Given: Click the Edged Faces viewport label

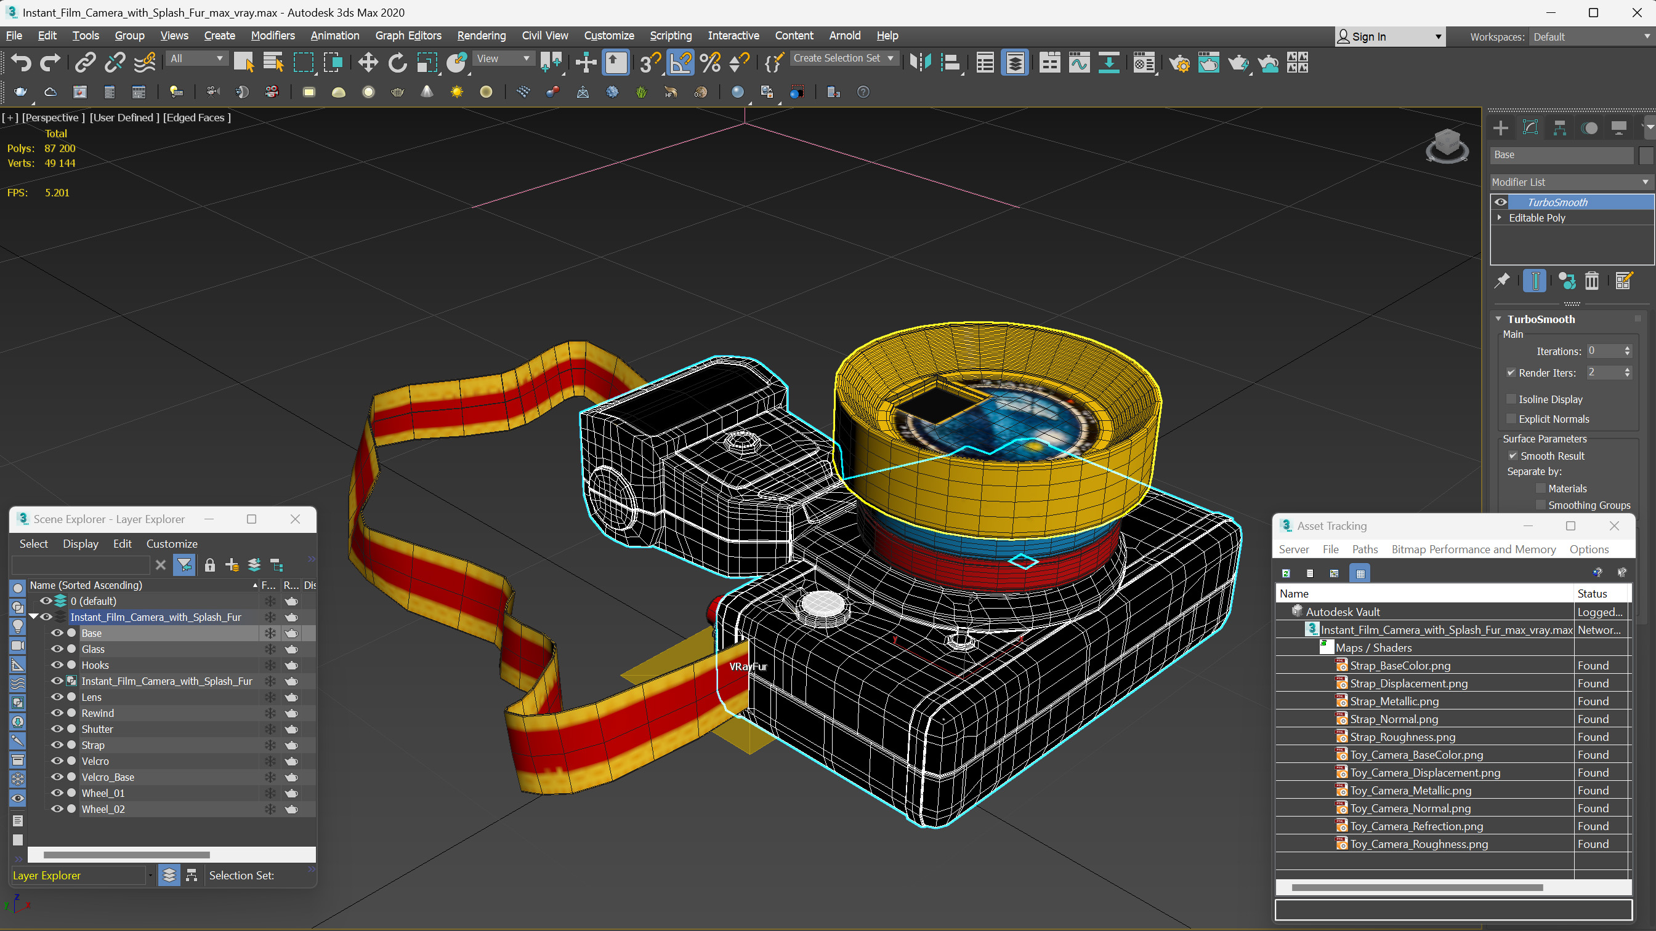Looking at the screenshot, I should coord(196,117).
